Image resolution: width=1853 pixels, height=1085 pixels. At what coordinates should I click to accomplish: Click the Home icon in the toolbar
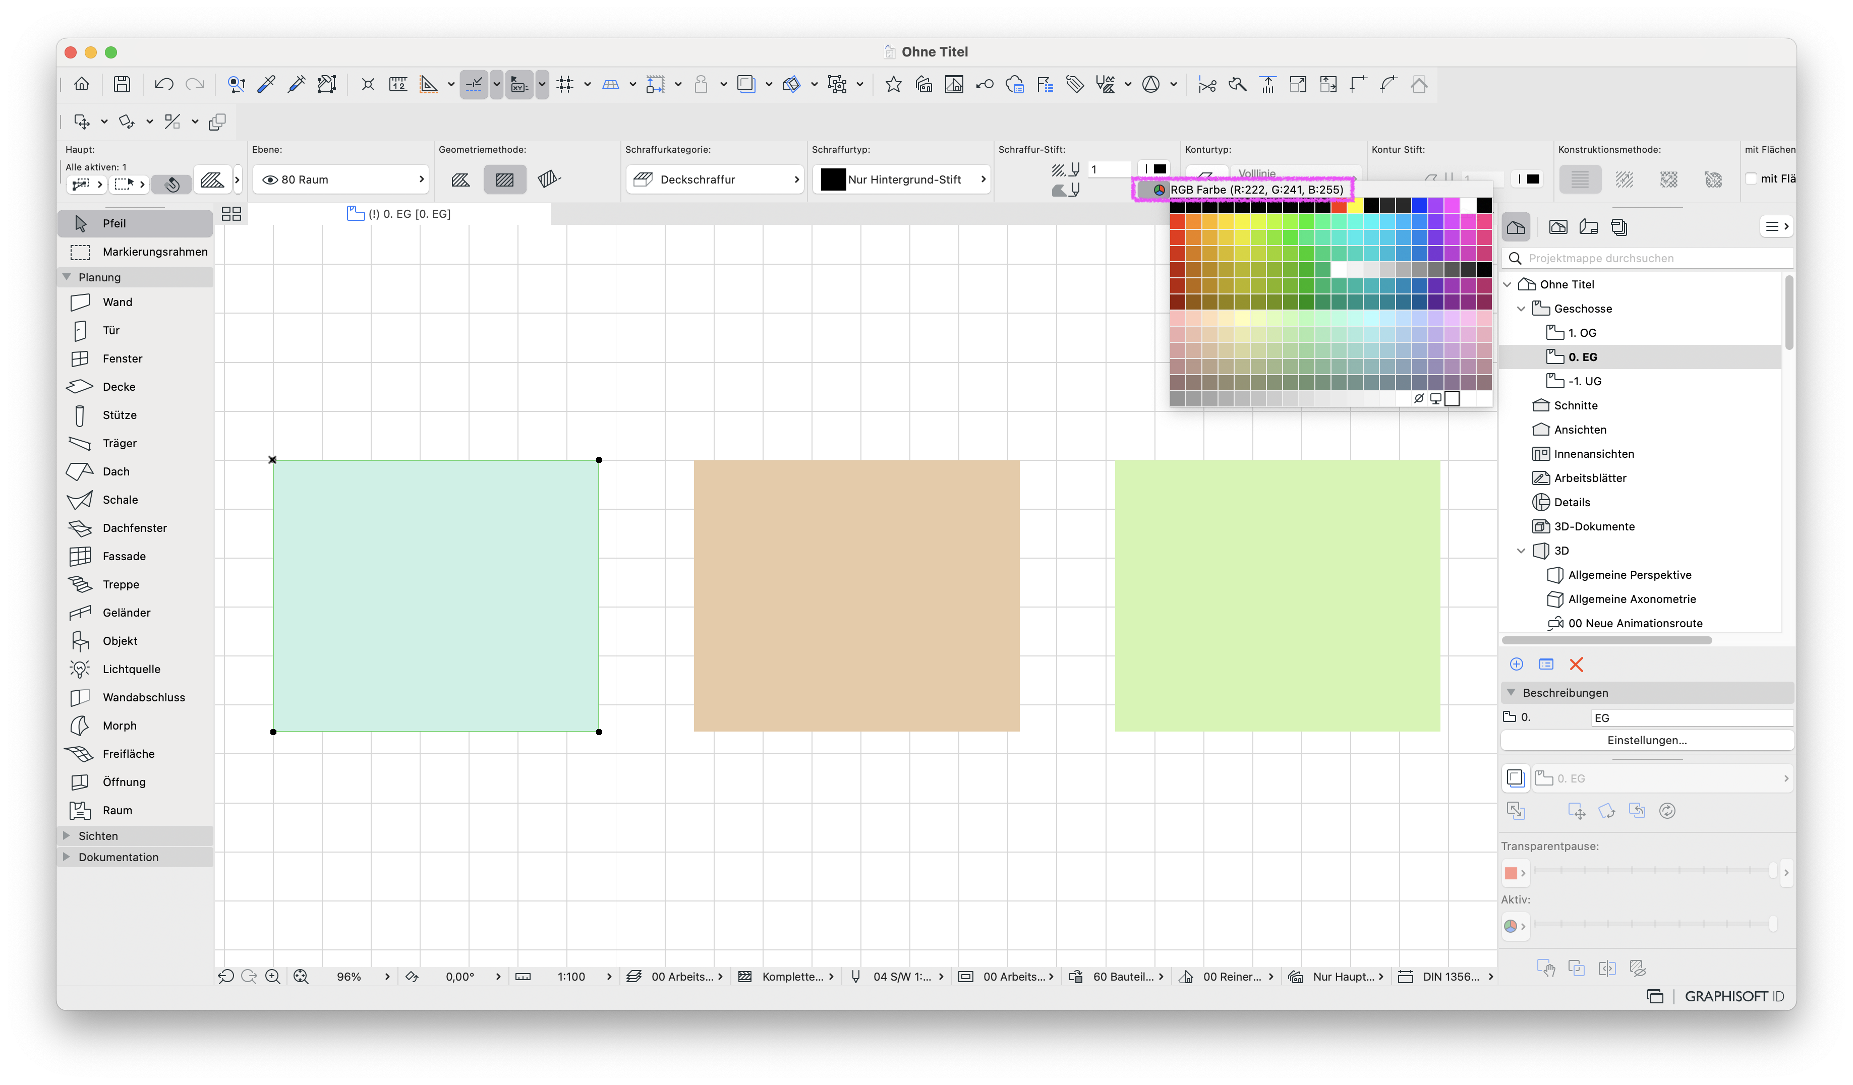click(x=82, y=85)
